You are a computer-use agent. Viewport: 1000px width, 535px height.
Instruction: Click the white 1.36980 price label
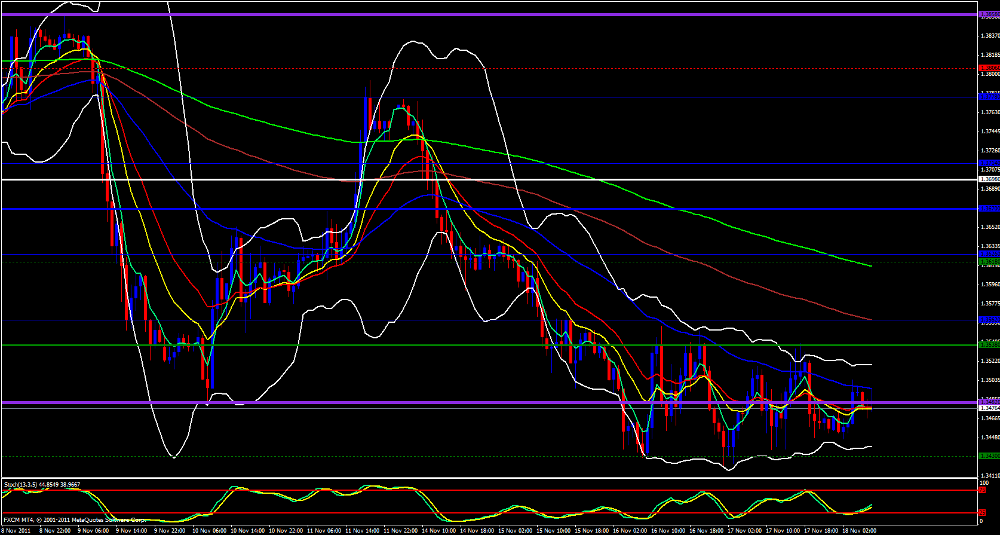(x=989, y=179)
